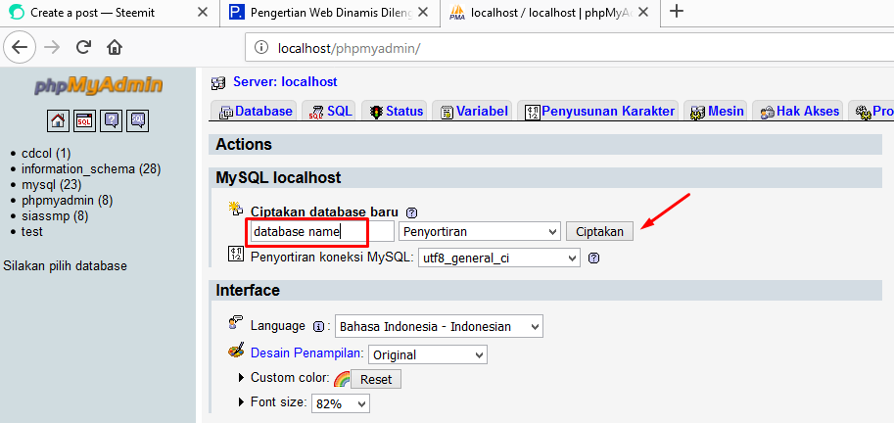
Task: Open the Status tab
Action: pos(396,112)
